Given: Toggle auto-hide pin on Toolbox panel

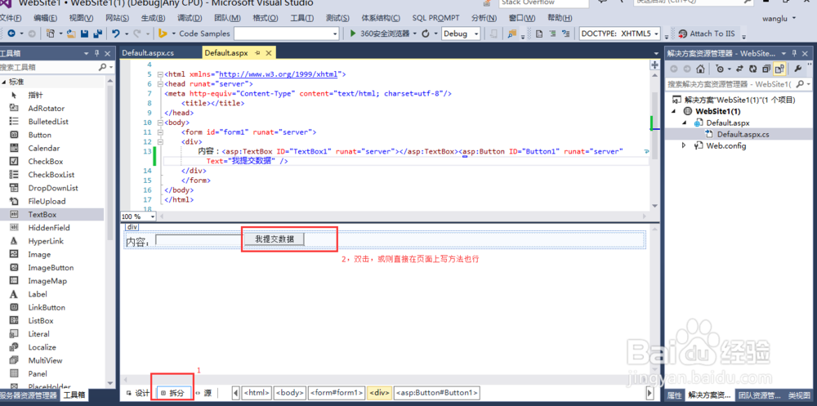Looking at the screenshot, I should (96, 54).
